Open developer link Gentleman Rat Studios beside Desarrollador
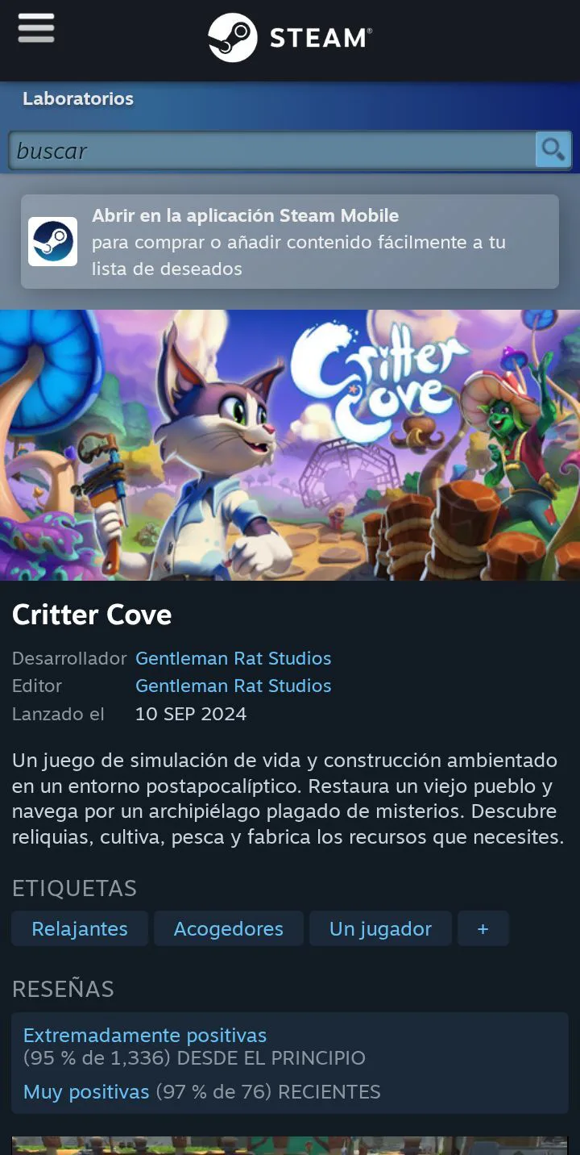Viewport: 580px width, 1155px height. (234, 658)
